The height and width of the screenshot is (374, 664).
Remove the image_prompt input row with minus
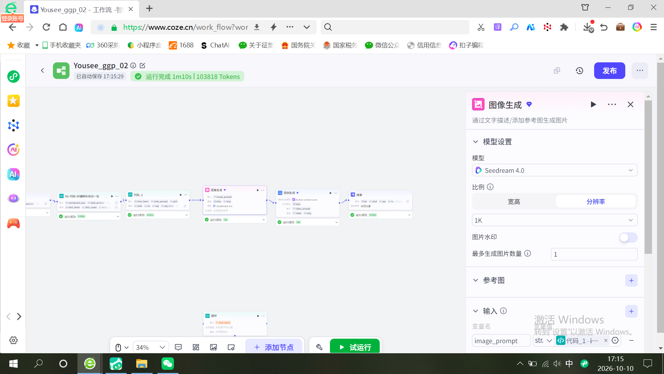click(631, 341)
